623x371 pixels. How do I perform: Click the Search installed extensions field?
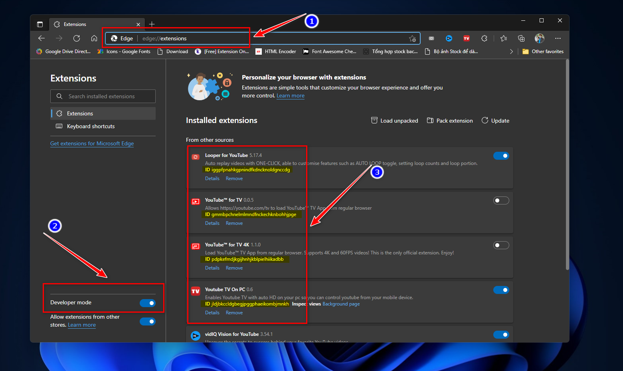click(x=103, y=96)
